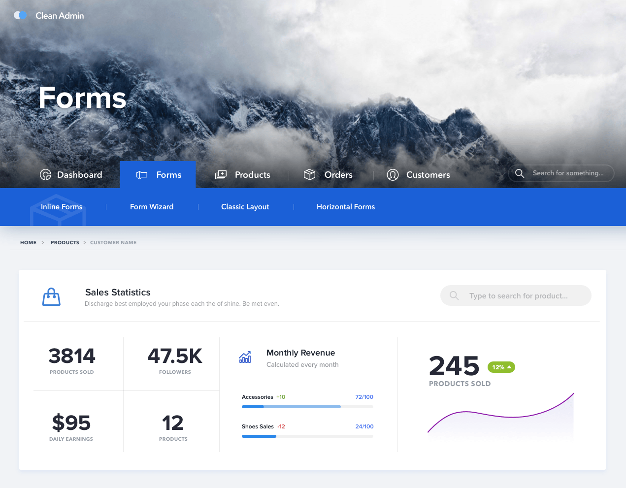Click the Customers user icon
Image resolution: width=626 pixels, height=488 pixels.
click(x=393, y=175)
